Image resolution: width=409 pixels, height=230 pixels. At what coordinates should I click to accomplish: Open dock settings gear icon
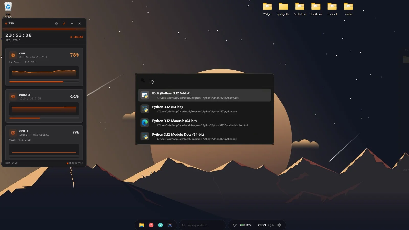279,225
